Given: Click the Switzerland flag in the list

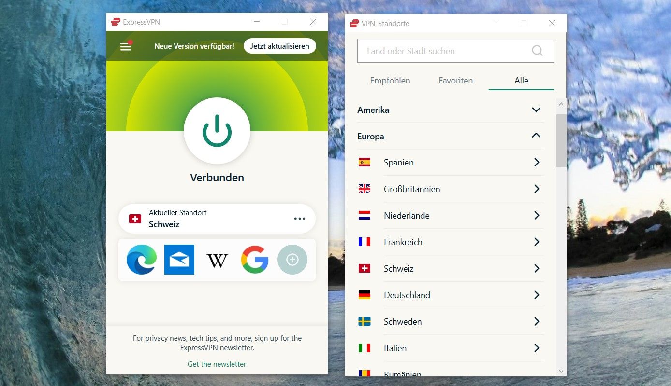Looking at the screenshot, I should pyautogui.click(x=365, y=269).
